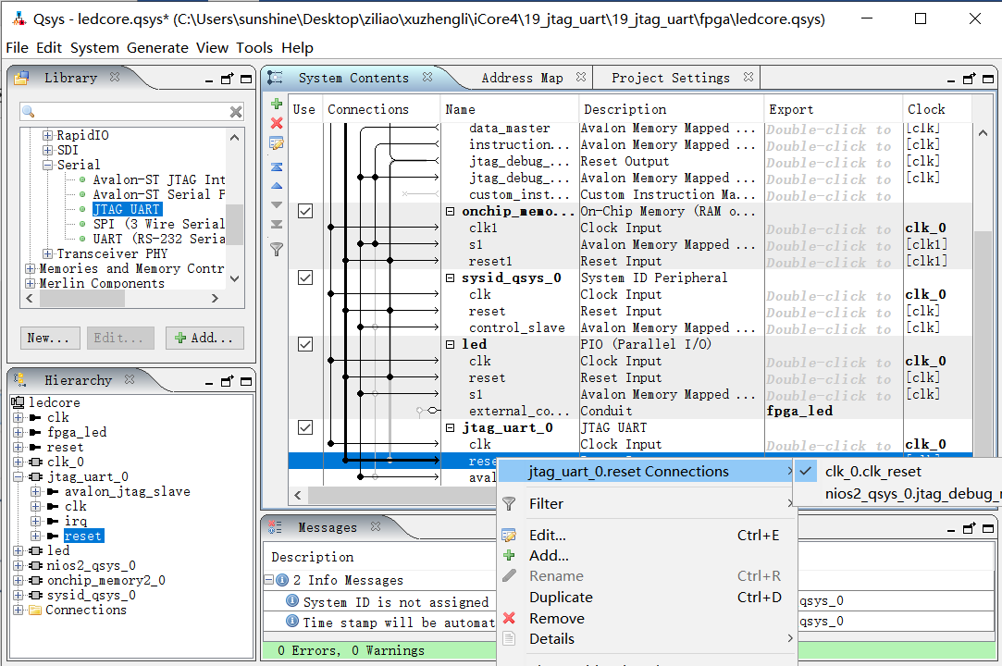Clear the Library search with the X icon

coord(236,112)
